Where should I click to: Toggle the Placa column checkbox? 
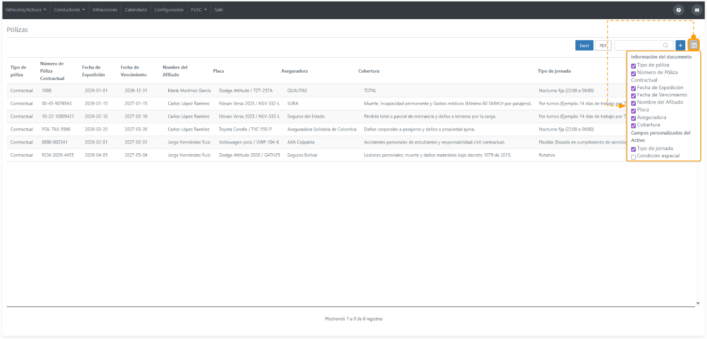[x=634, y=110]
